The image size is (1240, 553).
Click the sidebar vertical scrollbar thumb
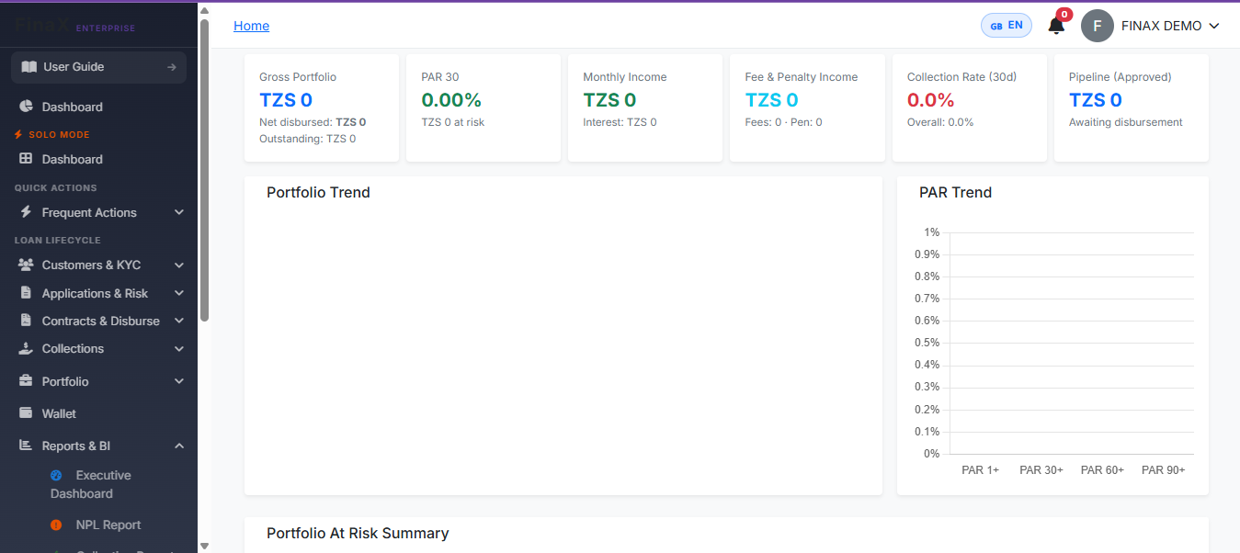tap(204, 170)
